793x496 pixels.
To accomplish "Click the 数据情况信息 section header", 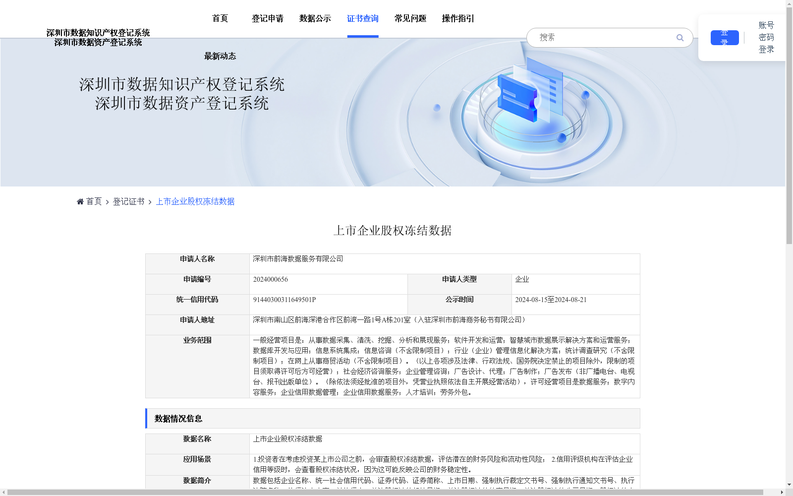I will tap(393, 419).
